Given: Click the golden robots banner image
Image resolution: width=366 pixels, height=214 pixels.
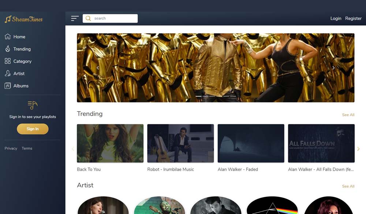Looking at the screenshot, I should pyautogui.click(x=216, y=68).
